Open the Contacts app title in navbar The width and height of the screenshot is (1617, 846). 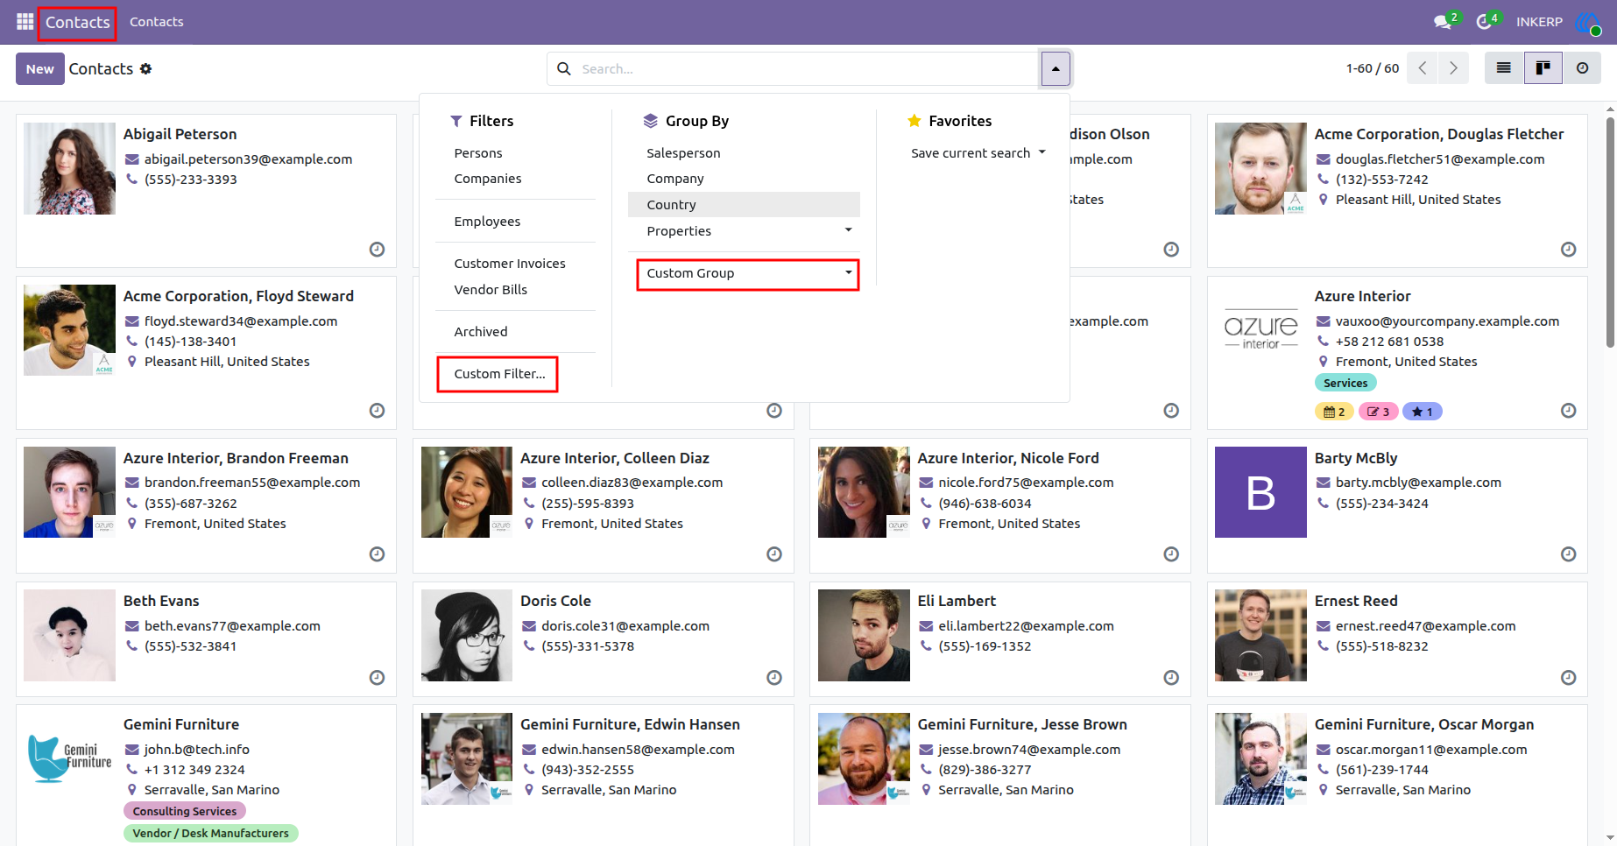(77, 23)
